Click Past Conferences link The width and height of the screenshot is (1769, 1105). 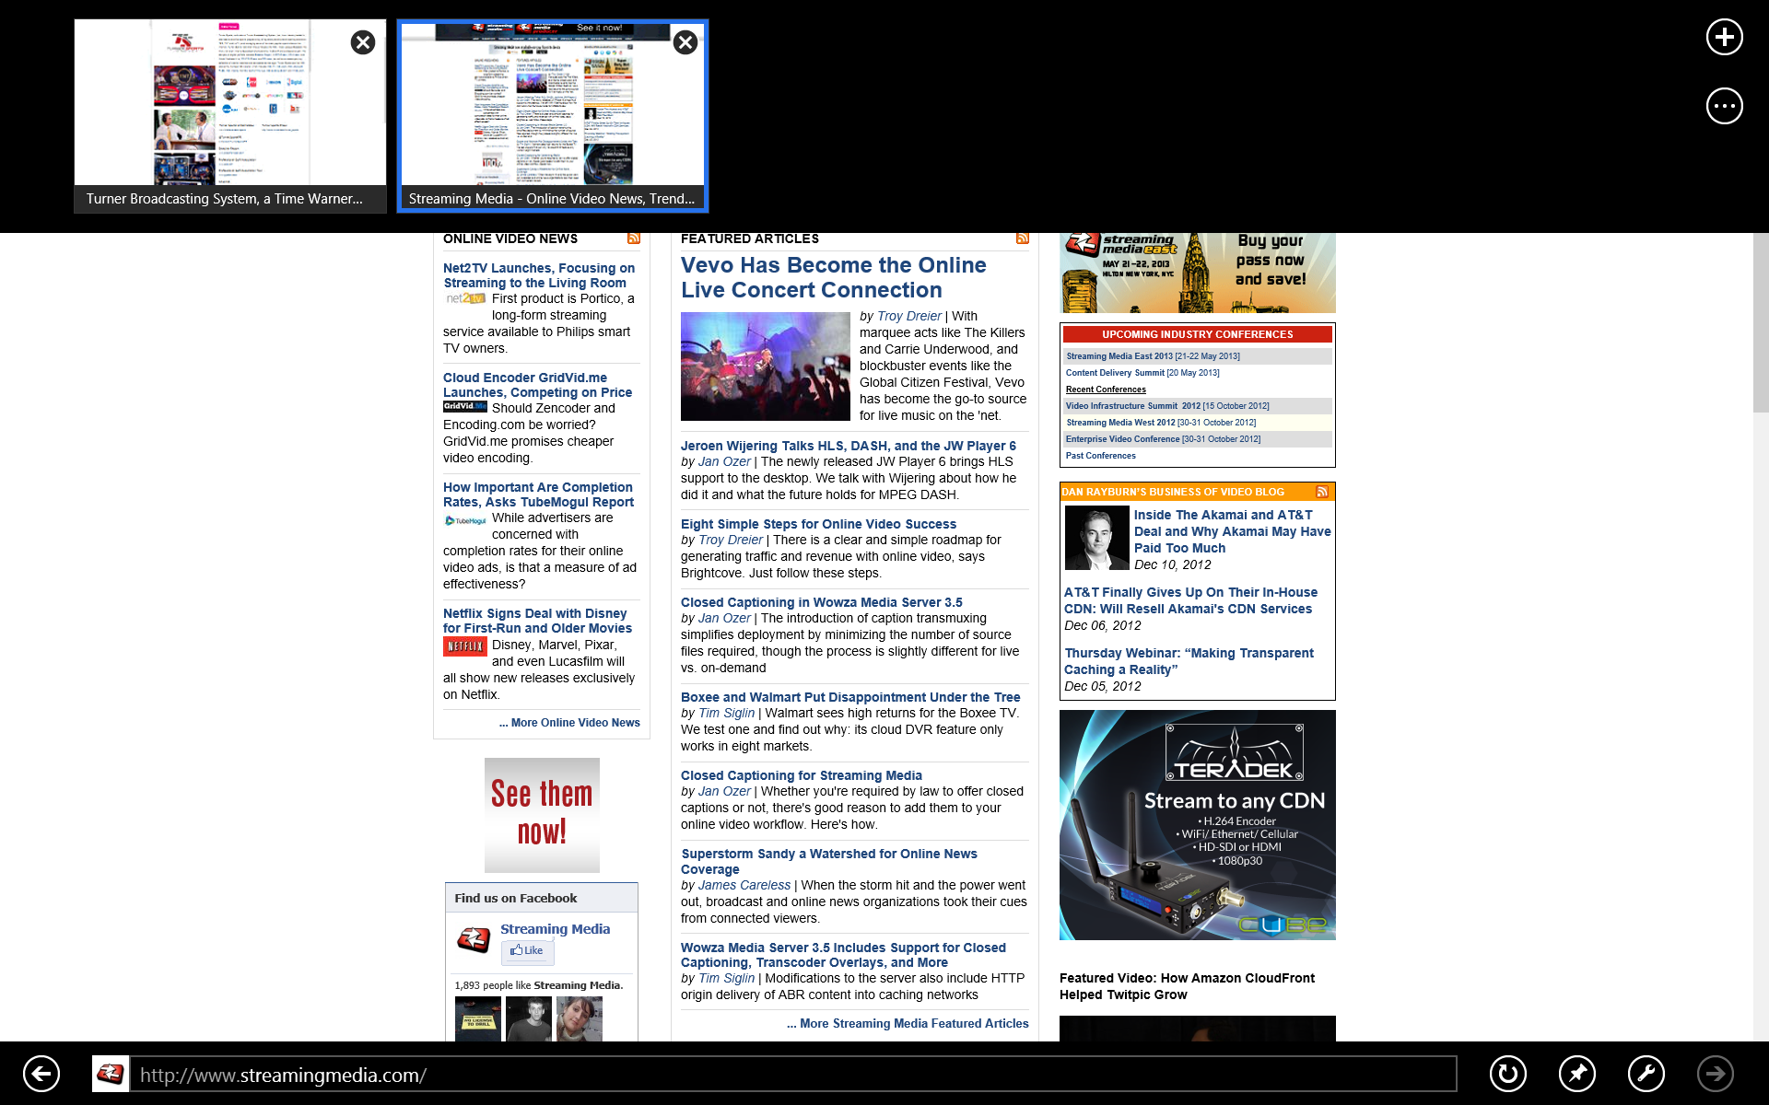point(1101,456)
